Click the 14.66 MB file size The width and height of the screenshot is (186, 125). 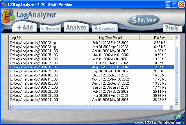[160, 51]
